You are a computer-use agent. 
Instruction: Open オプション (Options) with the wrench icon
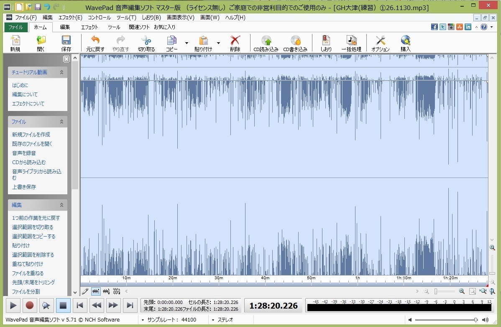[380, 43]
